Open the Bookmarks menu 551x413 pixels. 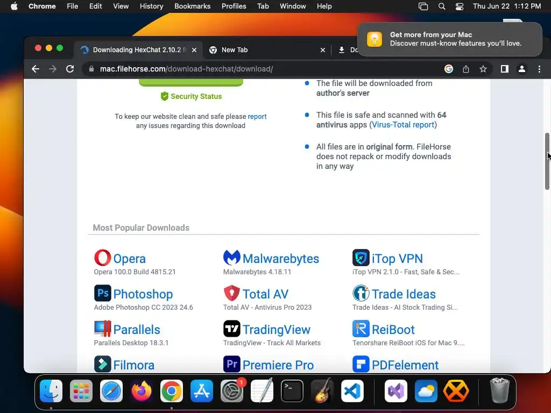click(192, 6)
